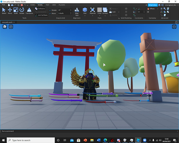Click the Color swatch in Parts group
Viewport: 179px width, 143px height.
pyautogui.click(x=99, y=10)
